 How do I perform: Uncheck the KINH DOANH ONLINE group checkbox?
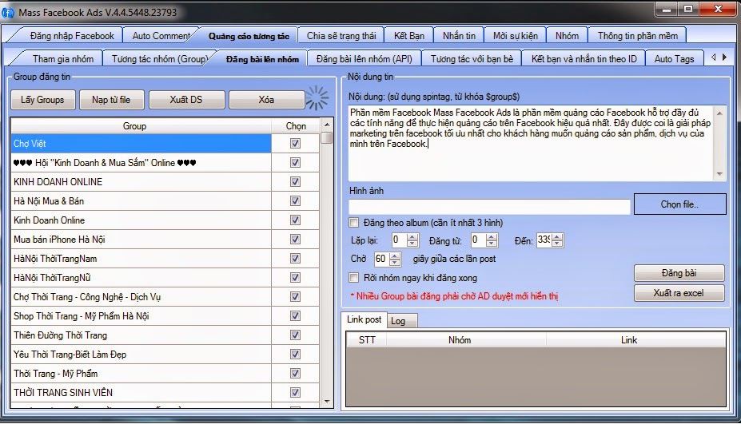tap(295, 182)
